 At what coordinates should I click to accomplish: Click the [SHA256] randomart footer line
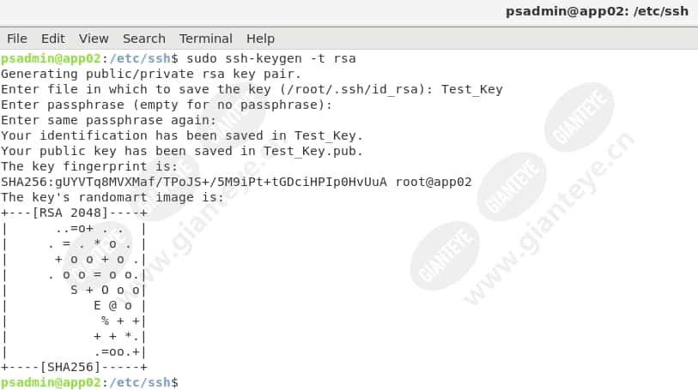74,368
